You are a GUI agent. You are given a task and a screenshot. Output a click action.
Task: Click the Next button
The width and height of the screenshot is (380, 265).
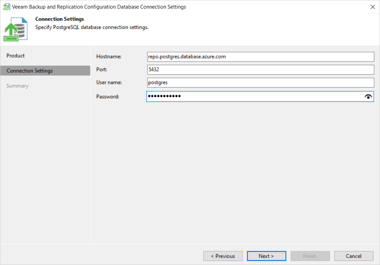[x=266, y=256]
